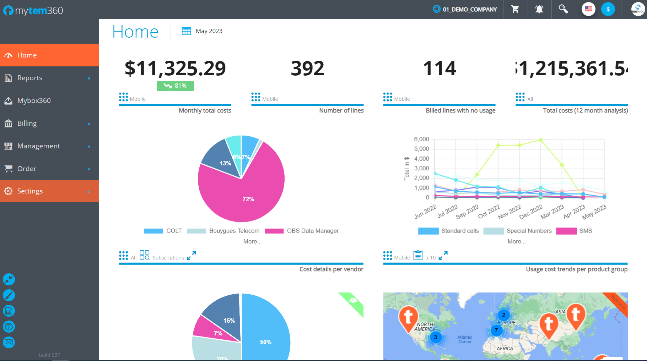Click grid icon on Cost details per vendor widget
Image resolution: width=647 pixels, height=361 pixels.
(x=123, y=256)
